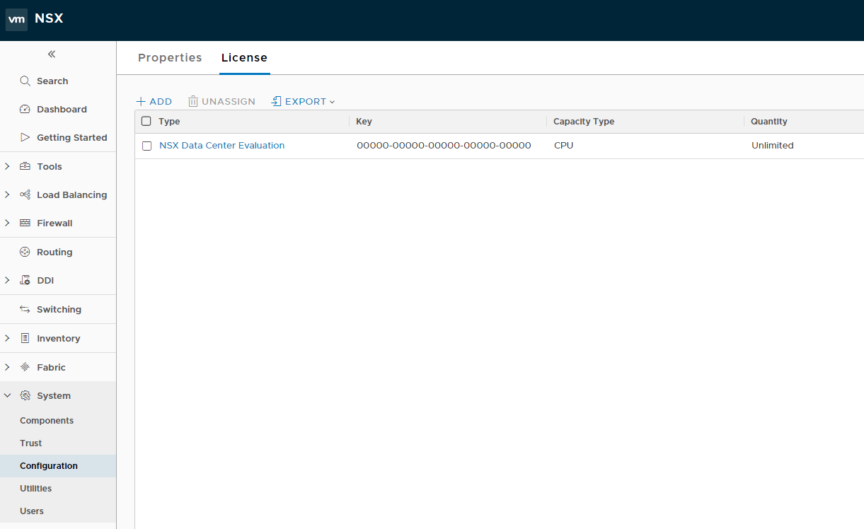This screenshot has height=529, width=864.
Task: Click the Switching arrows icon
Action: 25,310
